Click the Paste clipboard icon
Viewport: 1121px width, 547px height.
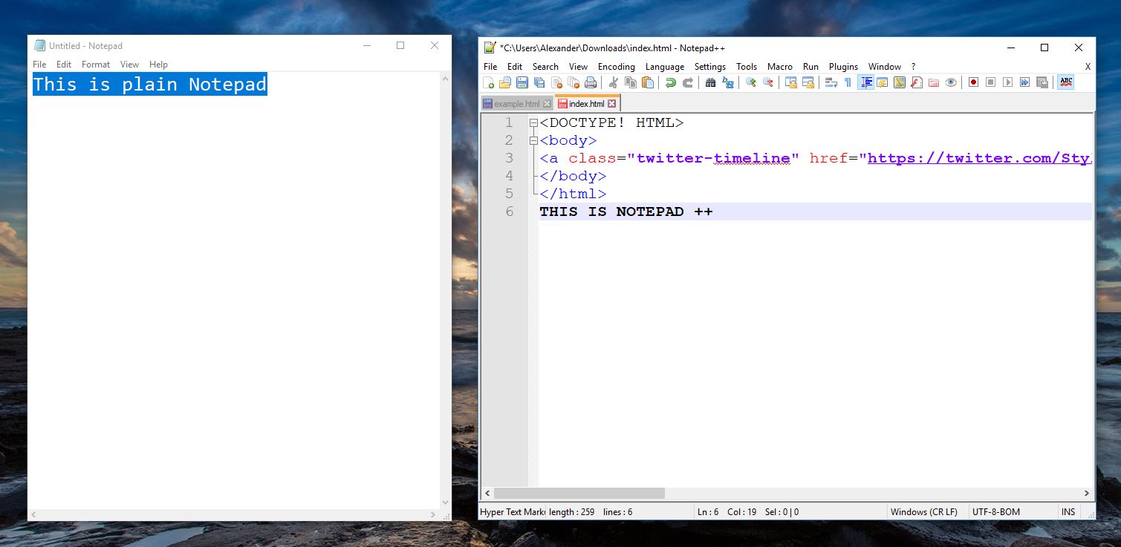pos(648,82)
